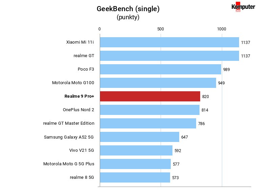Select the OnePlus Nord 2 bar
Screen dimensions: 257x192
coord(150,110)
